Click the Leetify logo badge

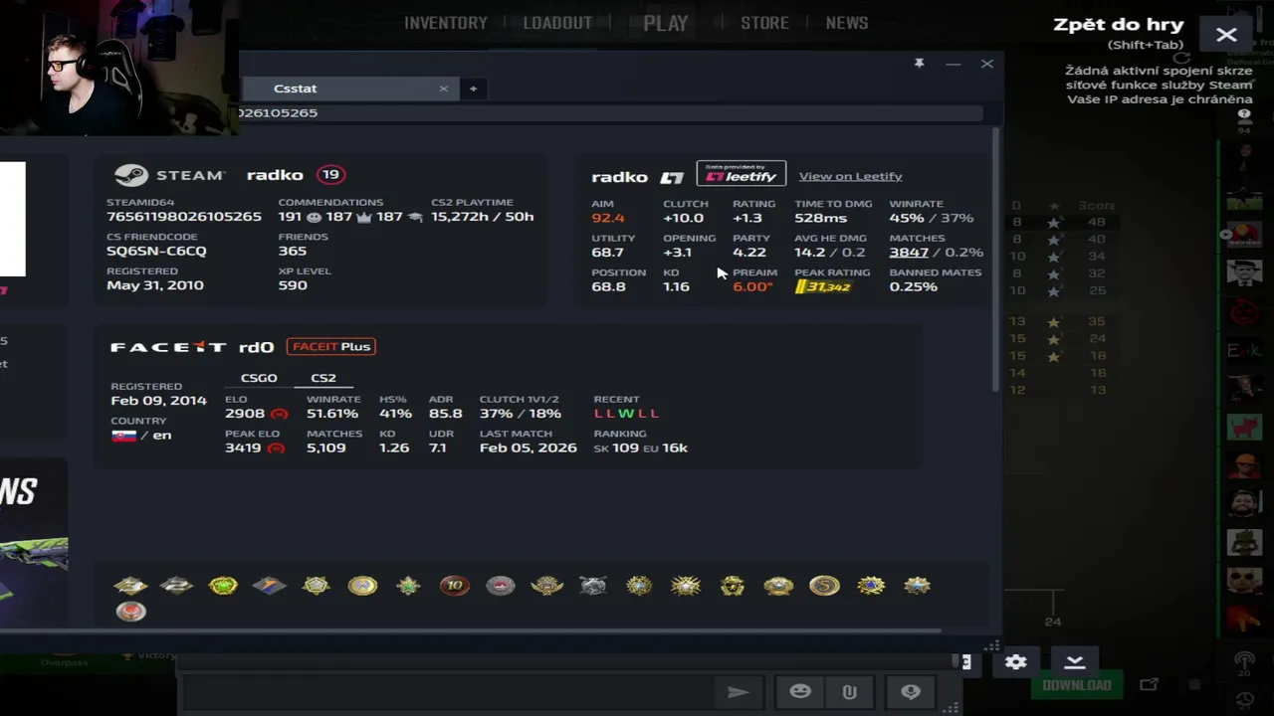(x=741, y=174)
